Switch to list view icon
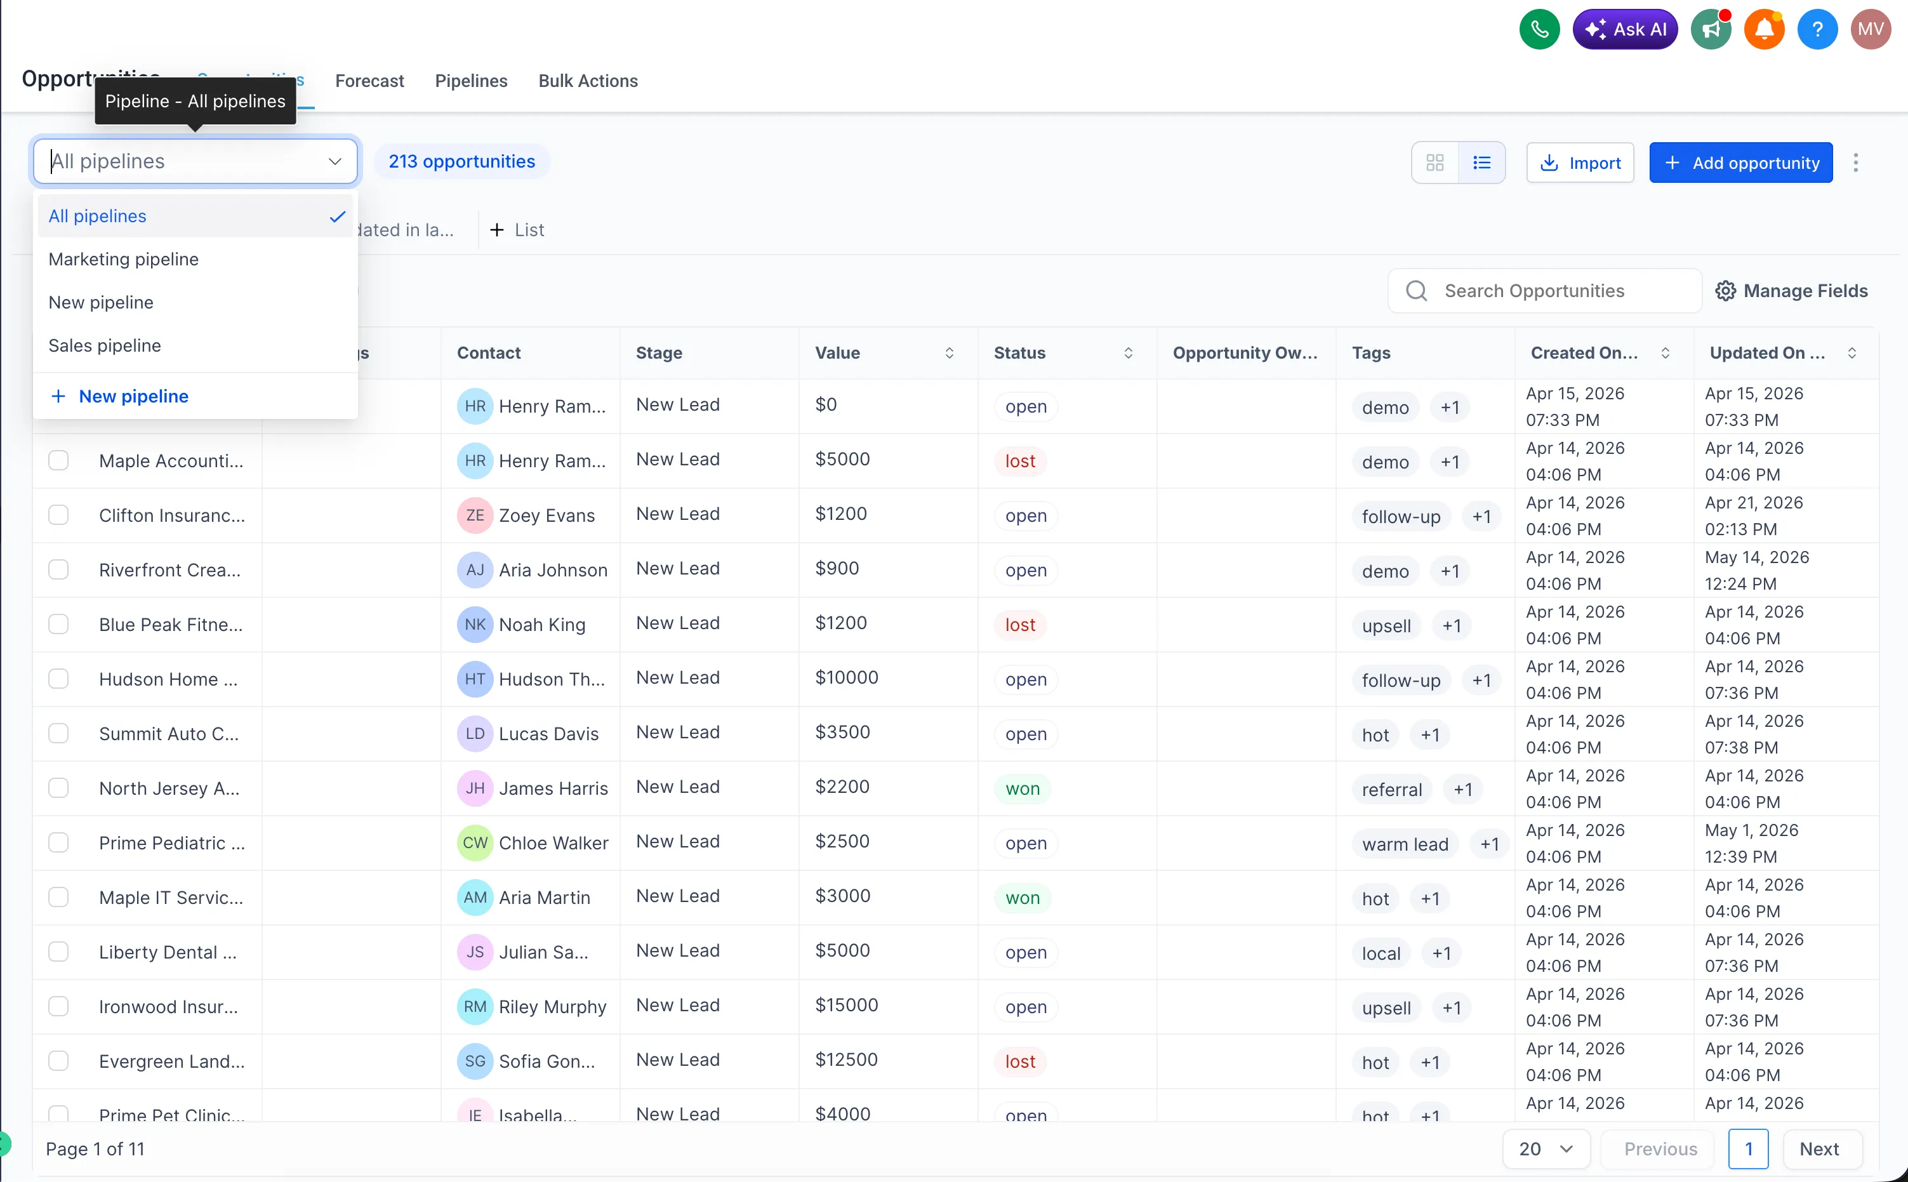Image resolution: width=1908 pixels, height=1182 pixels. click(x=1482, y=163)
